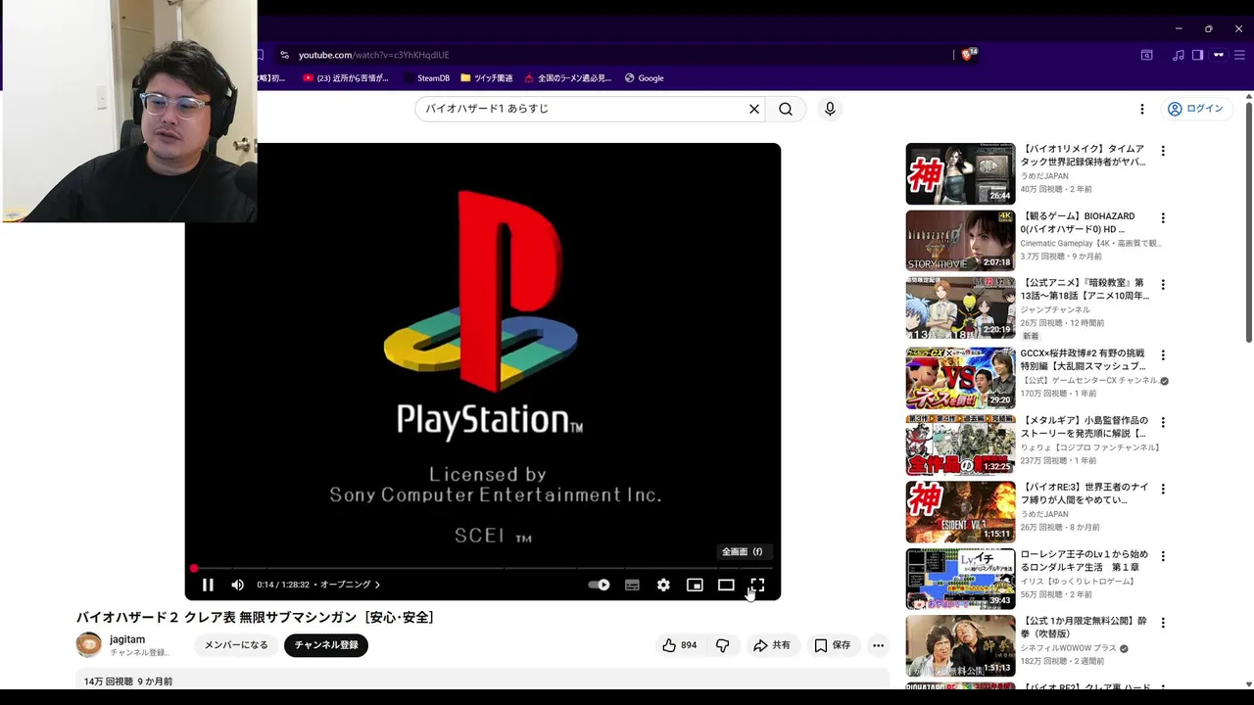The width and height of the screenshot is (1254, 705).
Task: Open menu for メタルギア 小島監督作品 video
Action: [1163, 422]
